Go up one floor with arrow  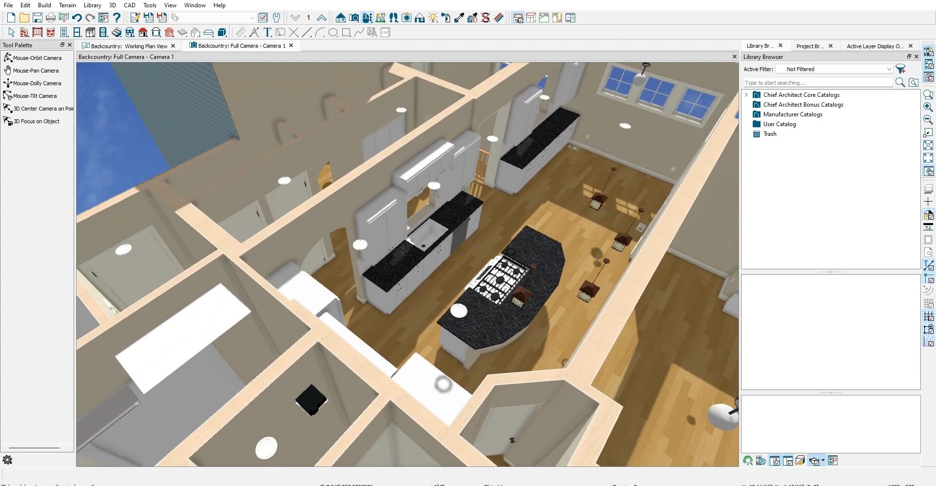click(321, 18)
